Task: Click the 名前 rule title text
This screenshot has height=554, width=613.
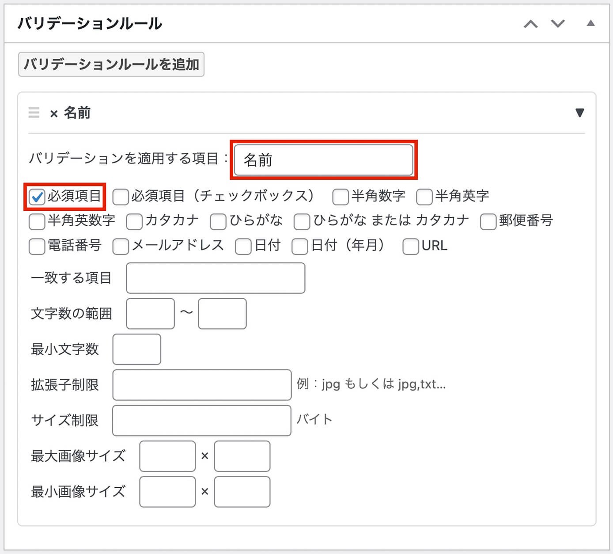Action: (77, 113)
